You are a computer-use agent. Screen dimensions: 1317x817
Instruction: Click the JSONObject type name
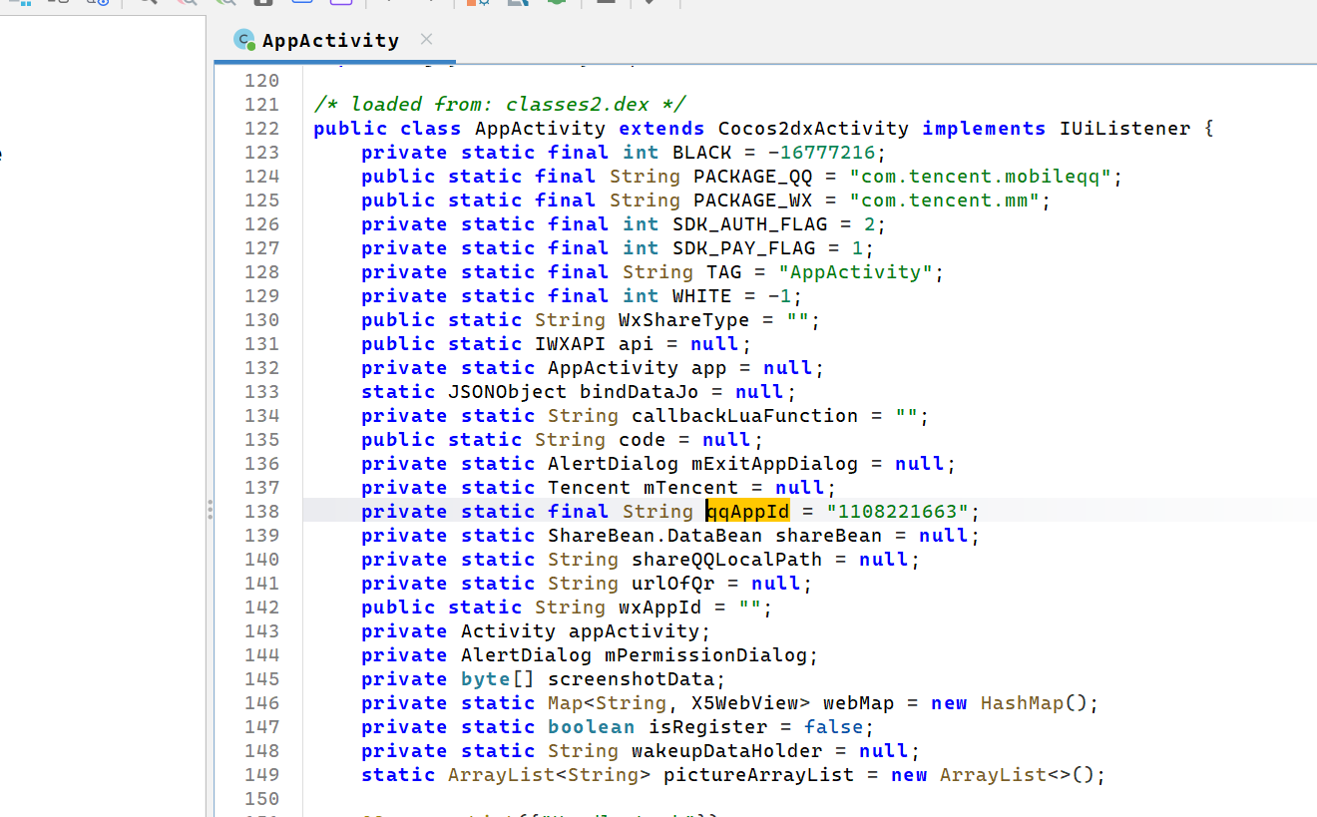tap(507, 392)
